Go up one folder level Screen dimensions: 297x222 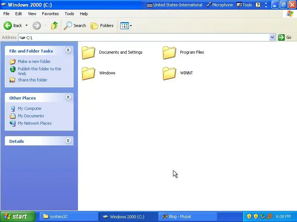[55, 26]
